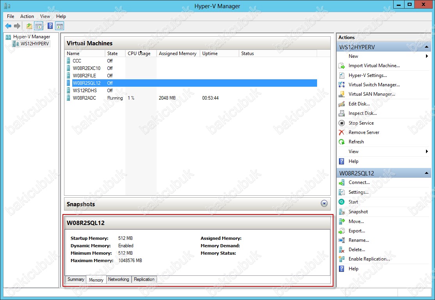
Task: Sort by Assigned Memory column header
Action: (x=178, y=53)
